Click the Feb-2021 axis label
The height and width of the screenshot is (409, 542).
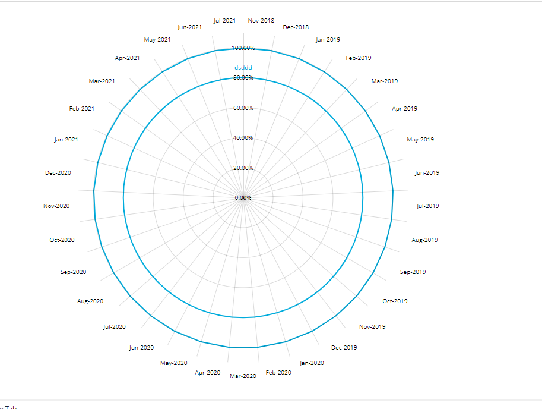[x=81, y=109]
